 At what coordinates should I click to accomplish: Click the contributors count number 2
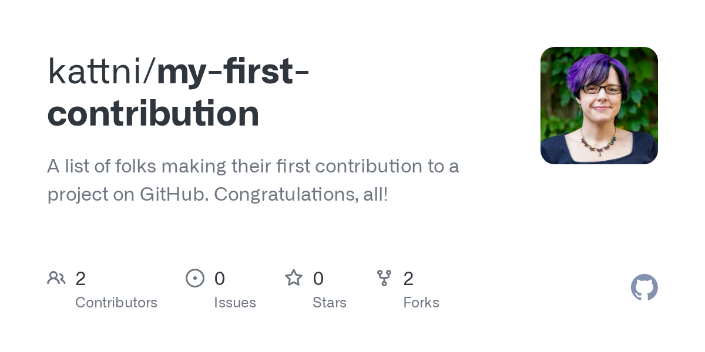[x=80, y=279]
